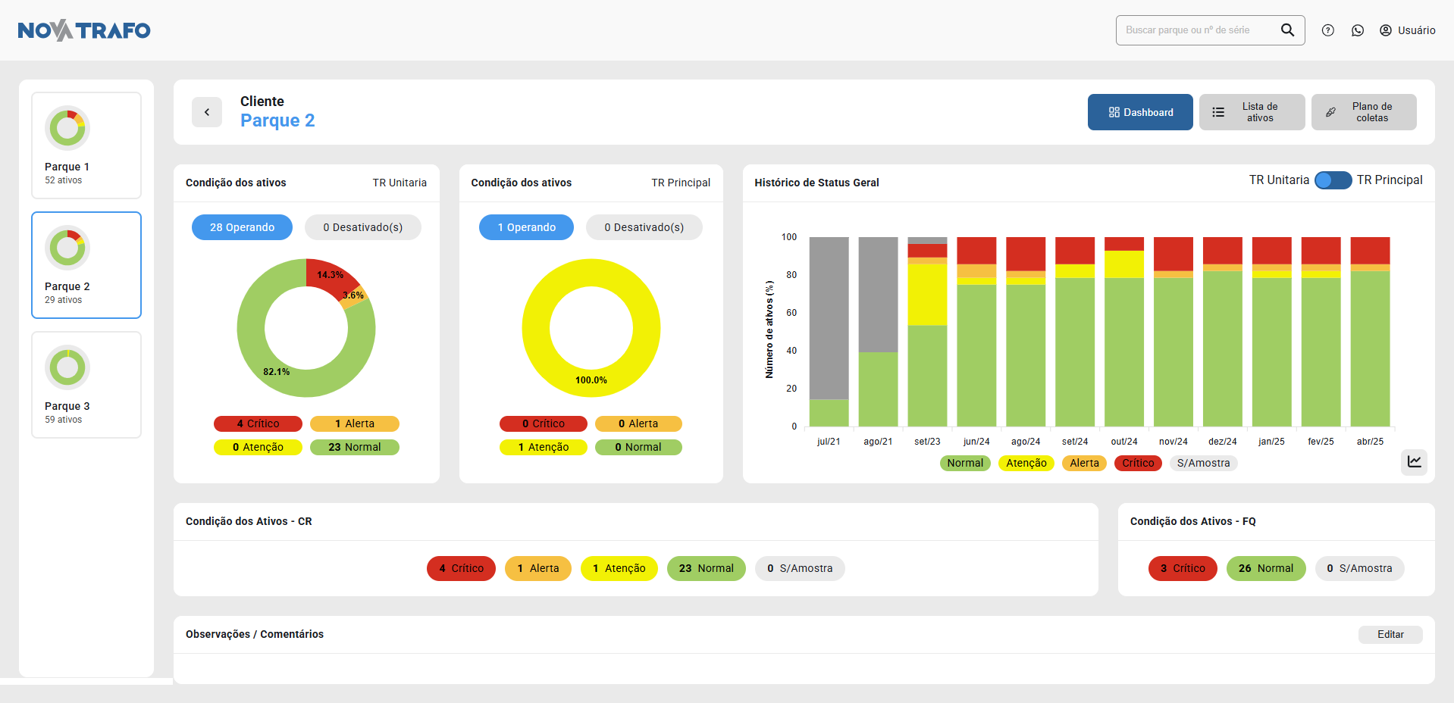
Task: Open the Lista de ativos tab
Action: point(1251,112)
